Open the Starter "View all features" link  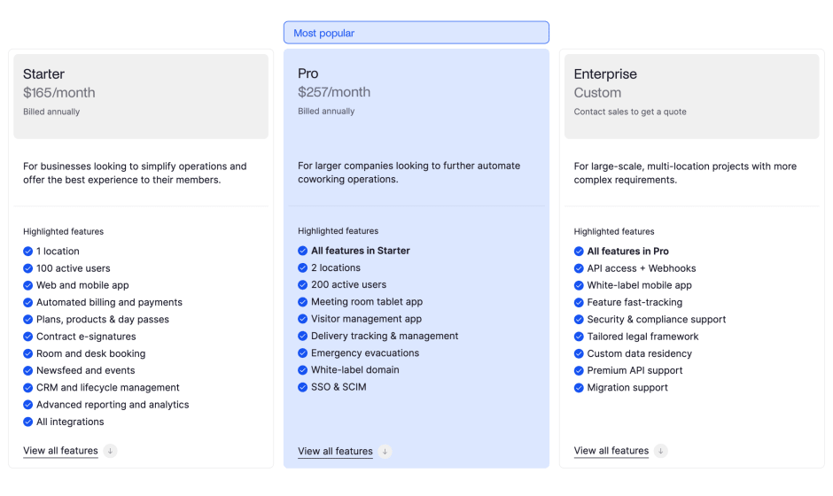click(60, 451)
